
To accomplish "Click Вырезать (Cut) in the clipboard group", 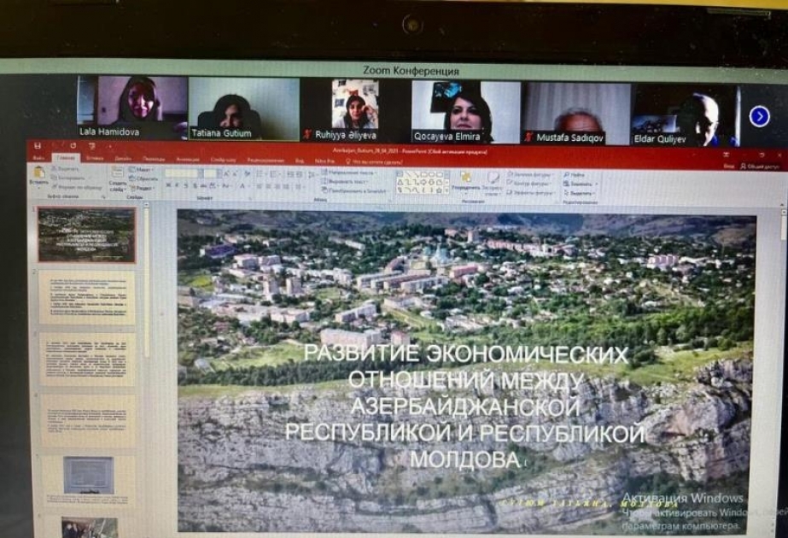I will click(66, 169).
